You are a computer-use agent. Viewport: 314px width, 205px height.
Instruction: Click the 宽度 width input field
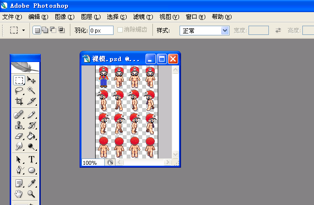pyautogui.click(x=259, y=31)
